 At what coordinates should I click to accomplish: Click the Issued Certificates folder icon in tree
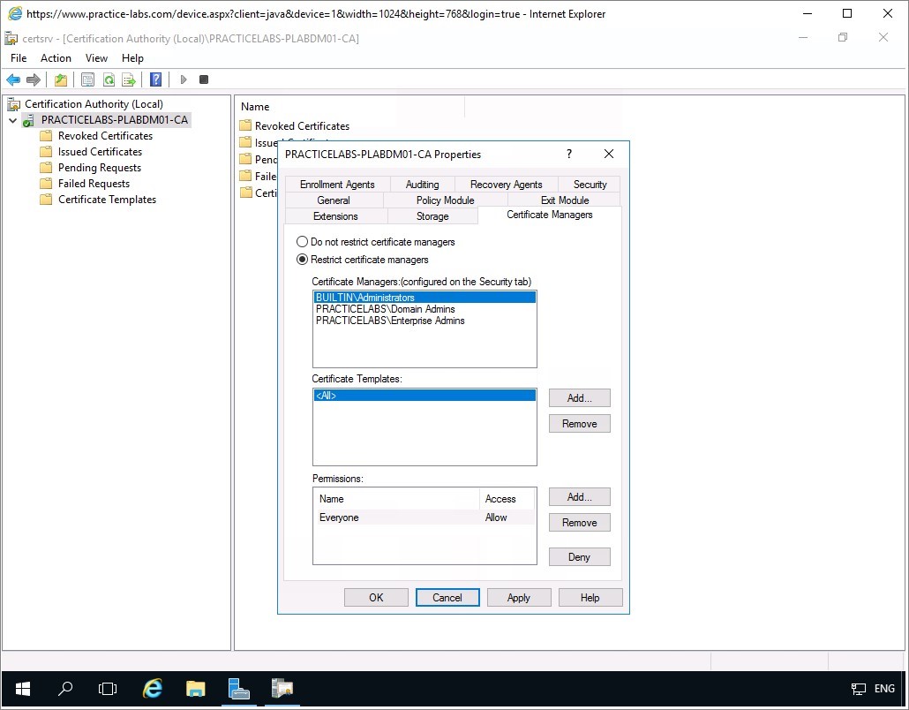click(46, 151)
